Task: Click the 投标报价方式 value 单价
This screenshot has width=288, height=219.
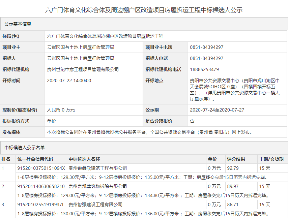Action: point(52,121)
